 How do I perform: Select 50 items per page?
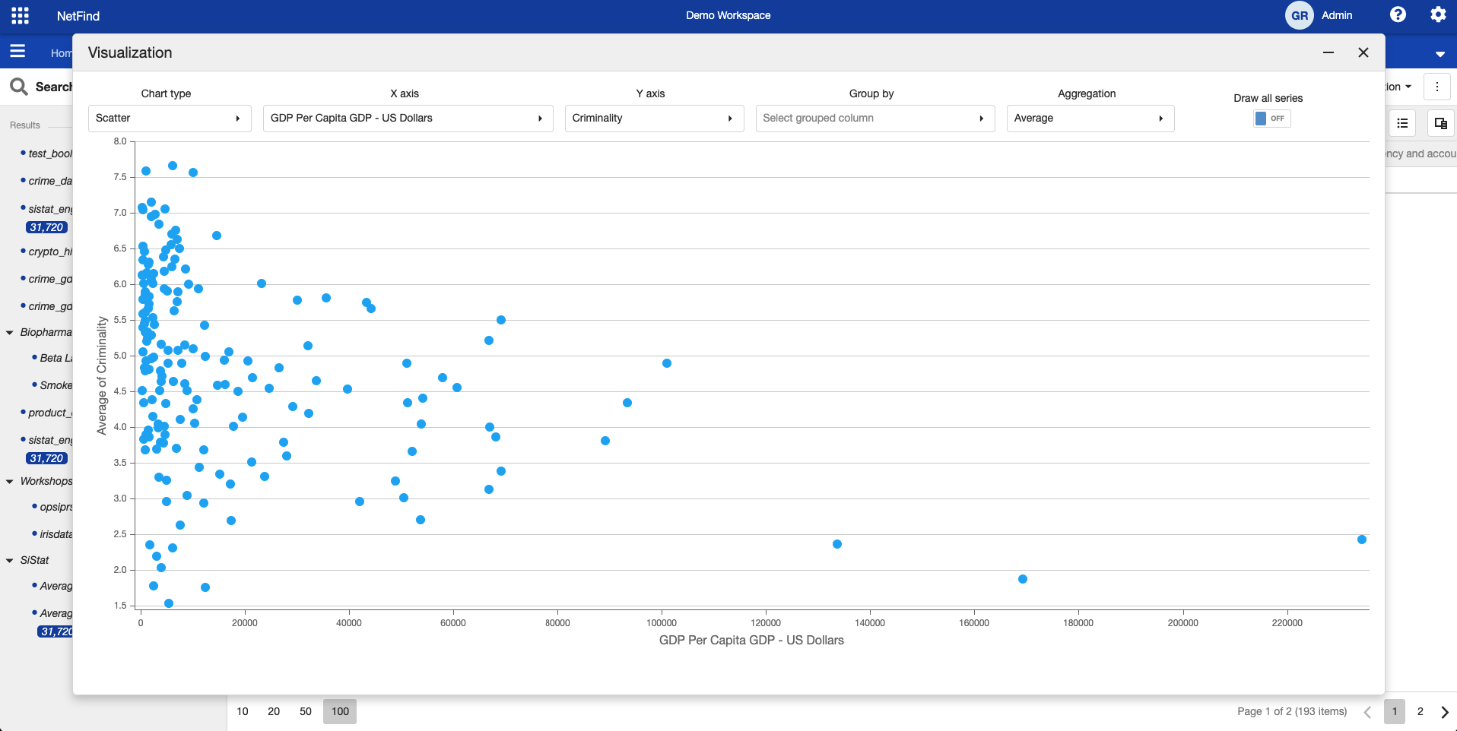tap(306, 712)
